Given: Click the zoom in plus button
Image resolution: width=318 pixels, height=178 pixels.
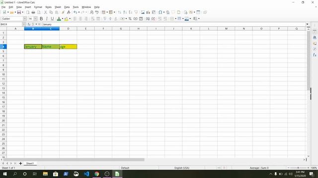Looking at the screenshot, I should click(x=308, y=168).
